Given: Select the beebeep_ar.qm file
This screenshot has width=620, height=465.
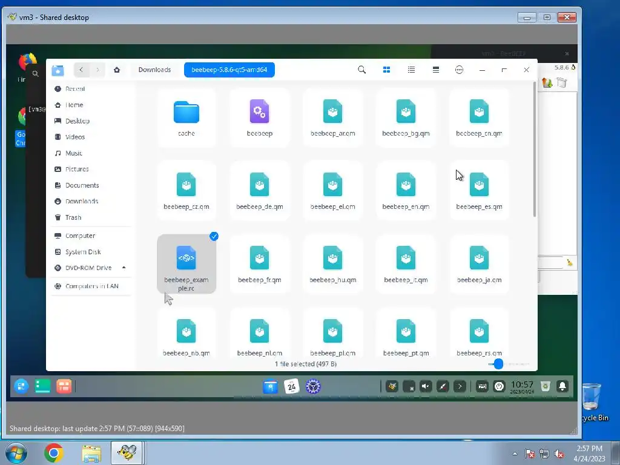Looking at the screenshot, I should click(332, 118).
